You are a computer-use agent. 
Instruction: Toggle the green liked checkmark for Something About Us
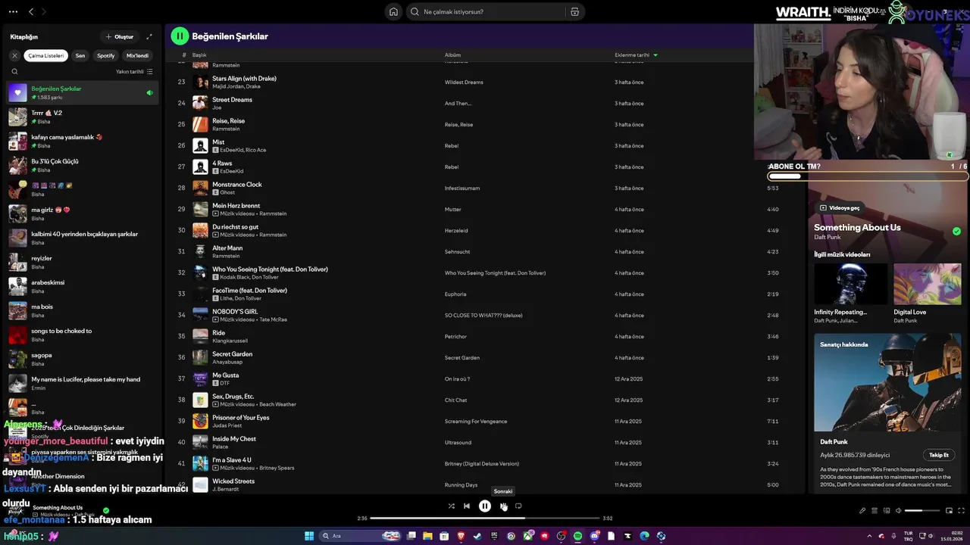point(956,232)
